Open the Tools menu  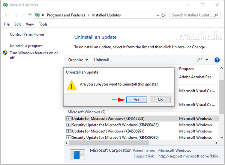pyautogui.click(x=43, y=24)
